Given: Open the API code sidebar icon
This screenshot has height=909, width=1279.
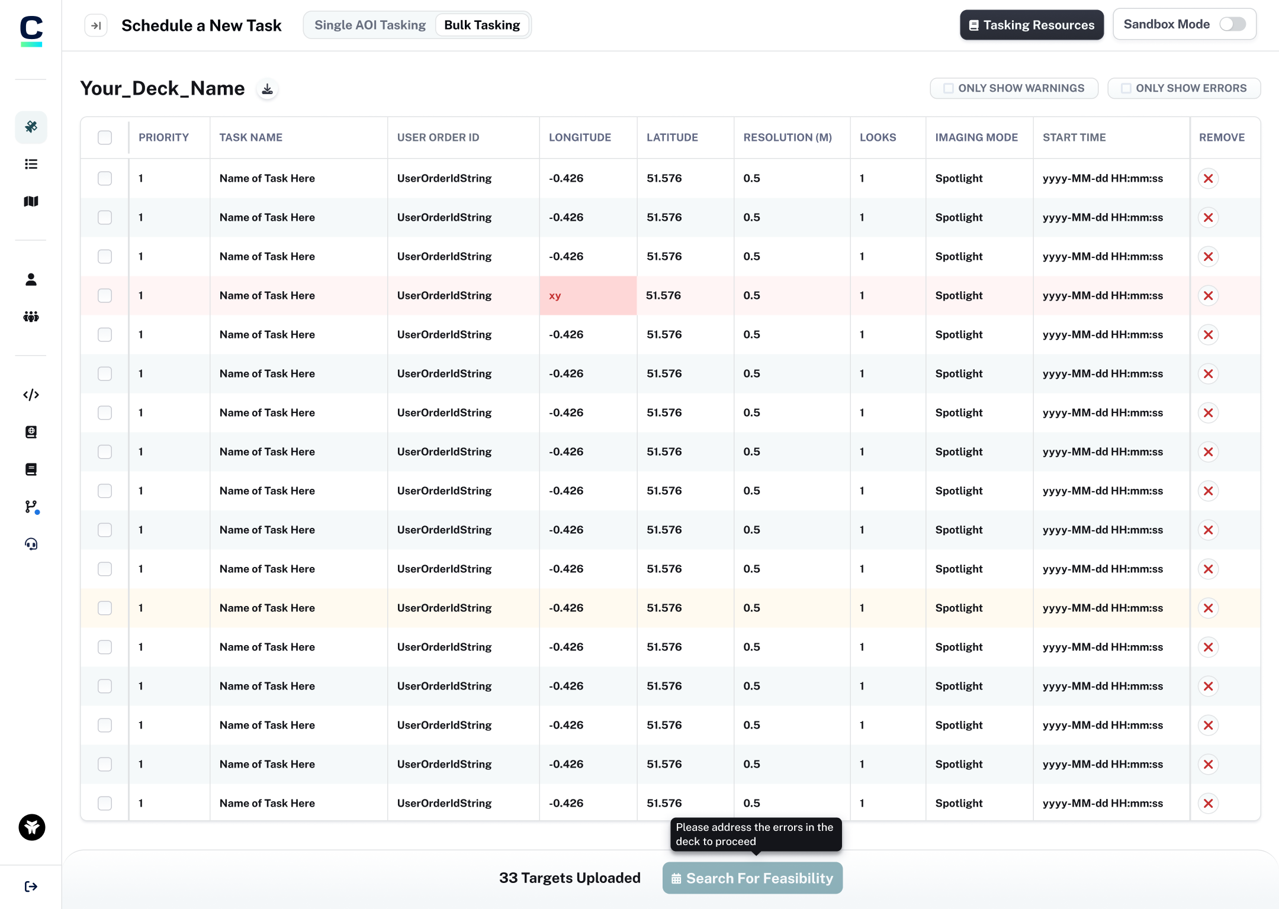Looking at the screenshot, I should tap(31, 395).
